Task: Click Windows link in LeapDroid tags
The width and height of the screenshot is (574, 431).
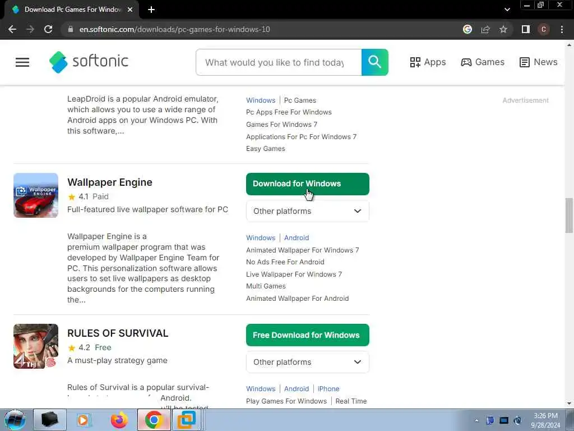Action: click(261, 100)
